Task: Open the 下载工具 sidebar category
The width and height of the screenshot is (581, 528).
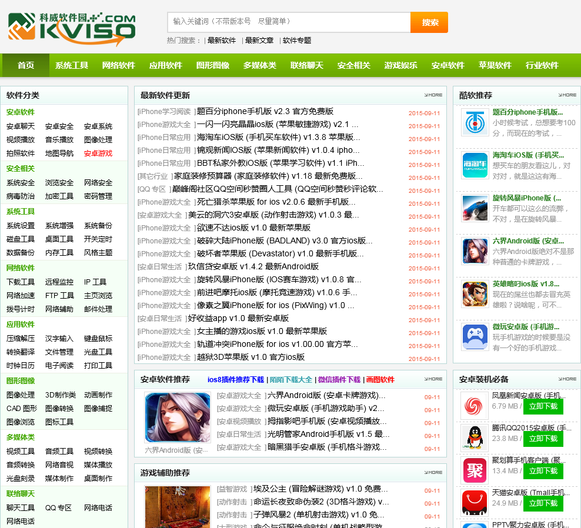Action: [x=21, y=282]
